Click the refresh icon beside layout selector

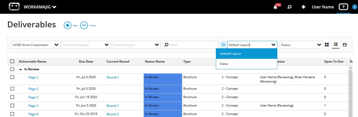click(223, 45)
